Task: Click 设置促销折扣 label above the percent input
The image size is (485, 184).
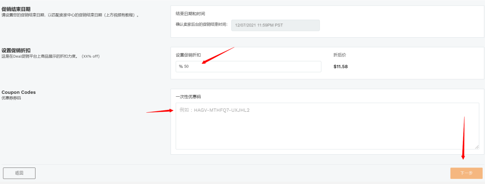Action: point(188,55)
